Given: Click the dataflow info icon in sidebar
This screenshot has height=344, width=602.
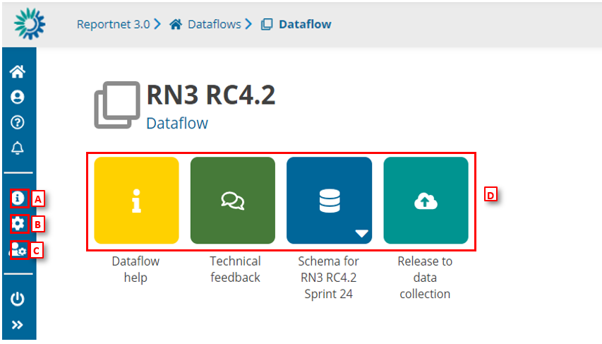Looking at the screenshot, I should pos(18,198).
